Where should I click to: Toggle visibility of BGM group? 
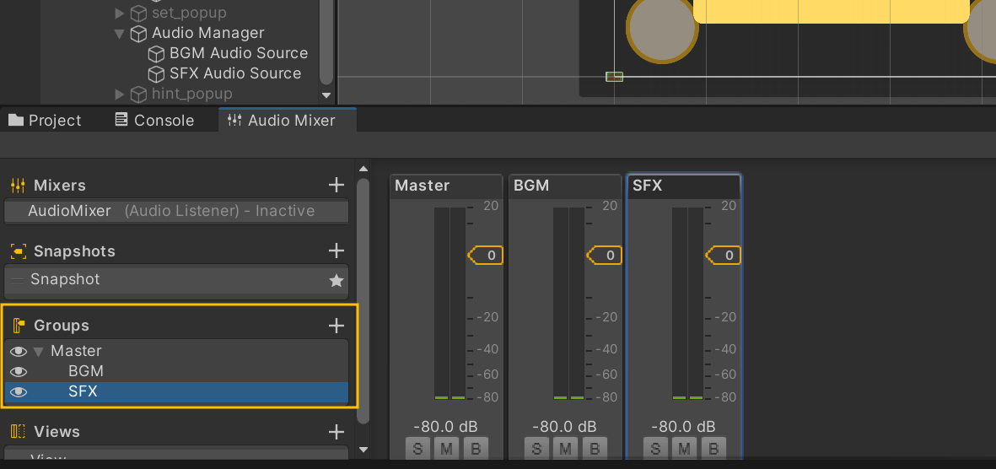click(x=19, y=371)
